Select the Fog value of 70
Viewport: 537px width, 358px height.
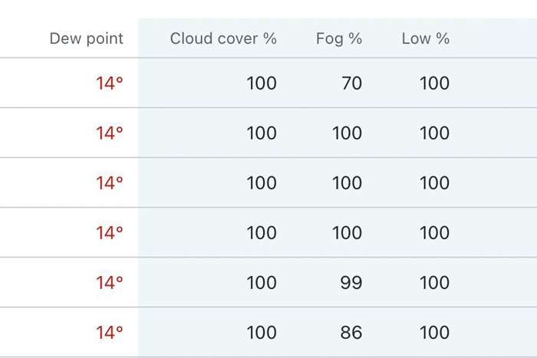point(351,84)
